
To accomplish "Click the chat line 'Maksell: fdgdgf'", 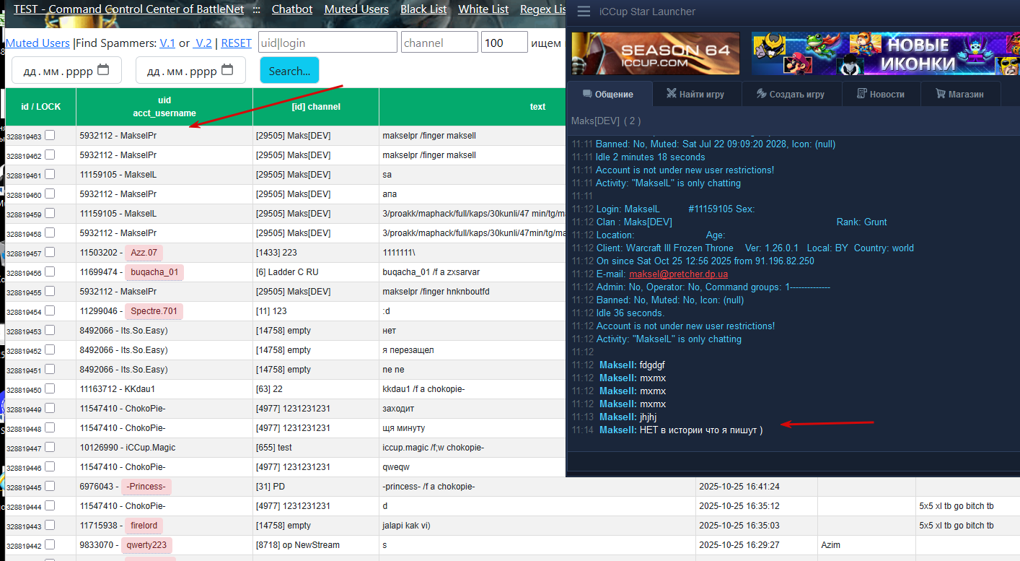I will [632, 365].
